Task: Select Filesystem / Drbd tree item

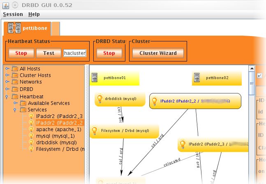Action: (x=60, y=149)
